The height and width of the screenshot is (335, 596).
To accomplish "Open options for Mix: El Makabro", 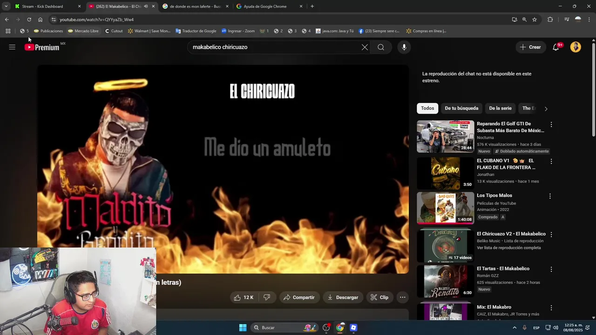I will click(551, 308).
